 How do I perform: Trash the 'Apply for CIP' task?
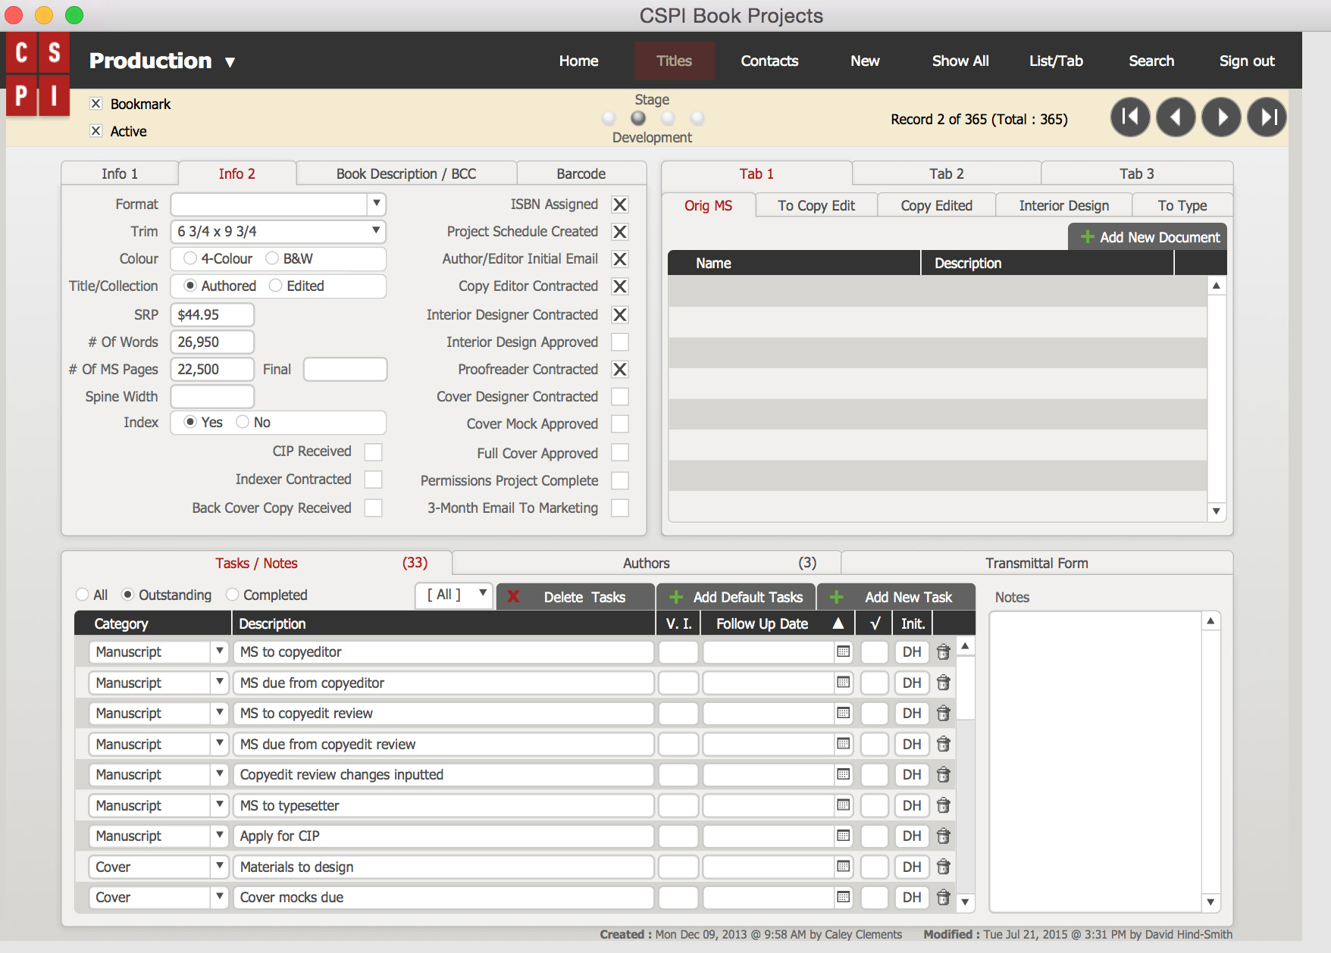[x=943, y=836]
